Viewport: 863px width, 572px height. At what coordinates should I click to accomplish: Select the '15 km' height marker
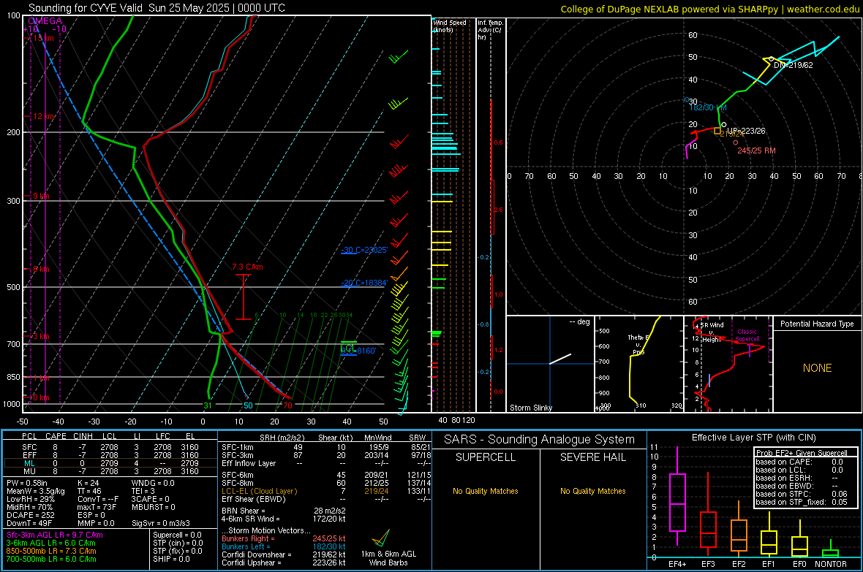(43, 38)
